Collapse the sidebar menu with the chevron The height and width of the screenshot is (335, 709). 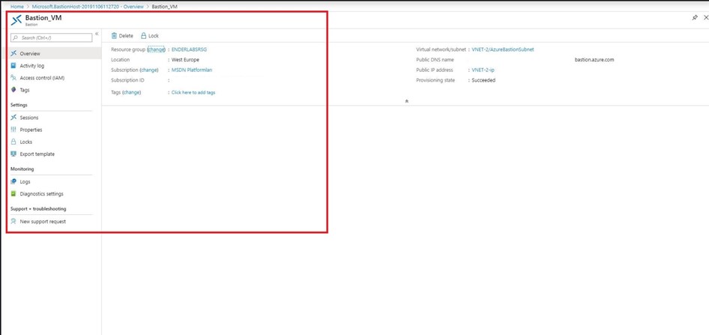coord(97,34)
